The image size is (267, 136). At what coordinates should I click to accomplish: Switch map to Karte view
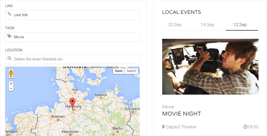coord(119,71)
